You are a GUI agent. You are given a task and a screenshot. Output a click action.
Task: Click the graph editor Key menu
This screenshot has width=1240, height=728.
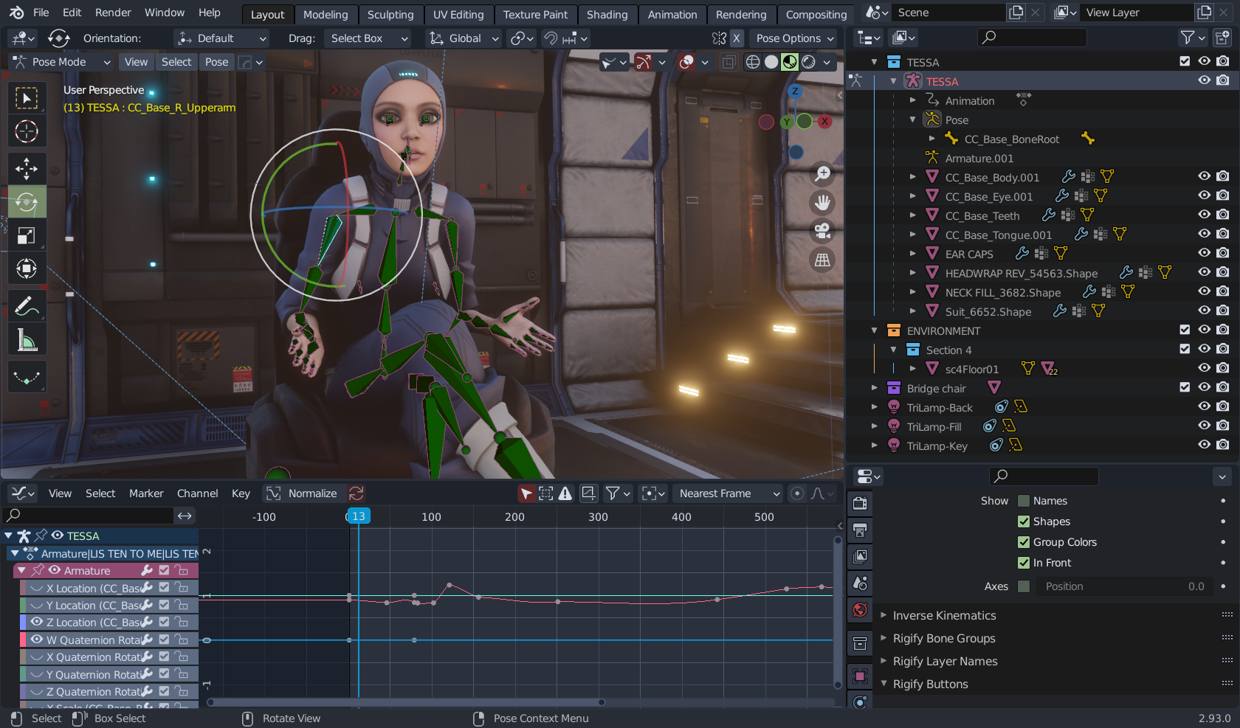[x=241, y=493]
